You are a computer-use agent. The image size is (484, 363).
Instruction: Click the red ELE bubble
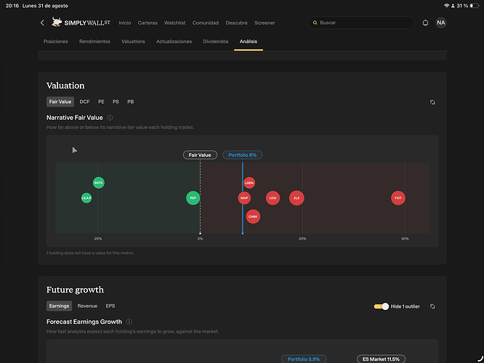tap(297, 197)
